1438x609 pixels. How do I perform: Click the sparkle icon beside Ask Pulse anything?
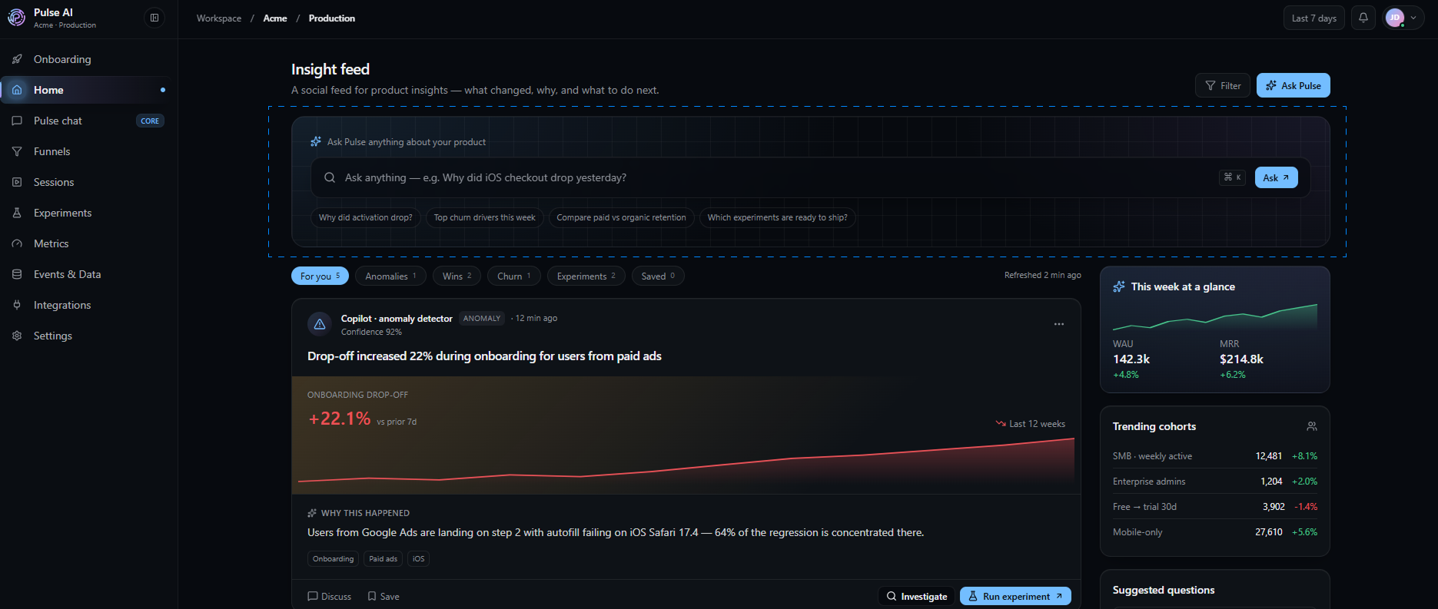(316, 142)
